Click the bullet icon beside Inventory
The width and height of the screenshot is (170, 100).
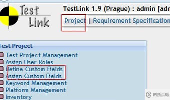pyautogui.click(x=1, y=97)
